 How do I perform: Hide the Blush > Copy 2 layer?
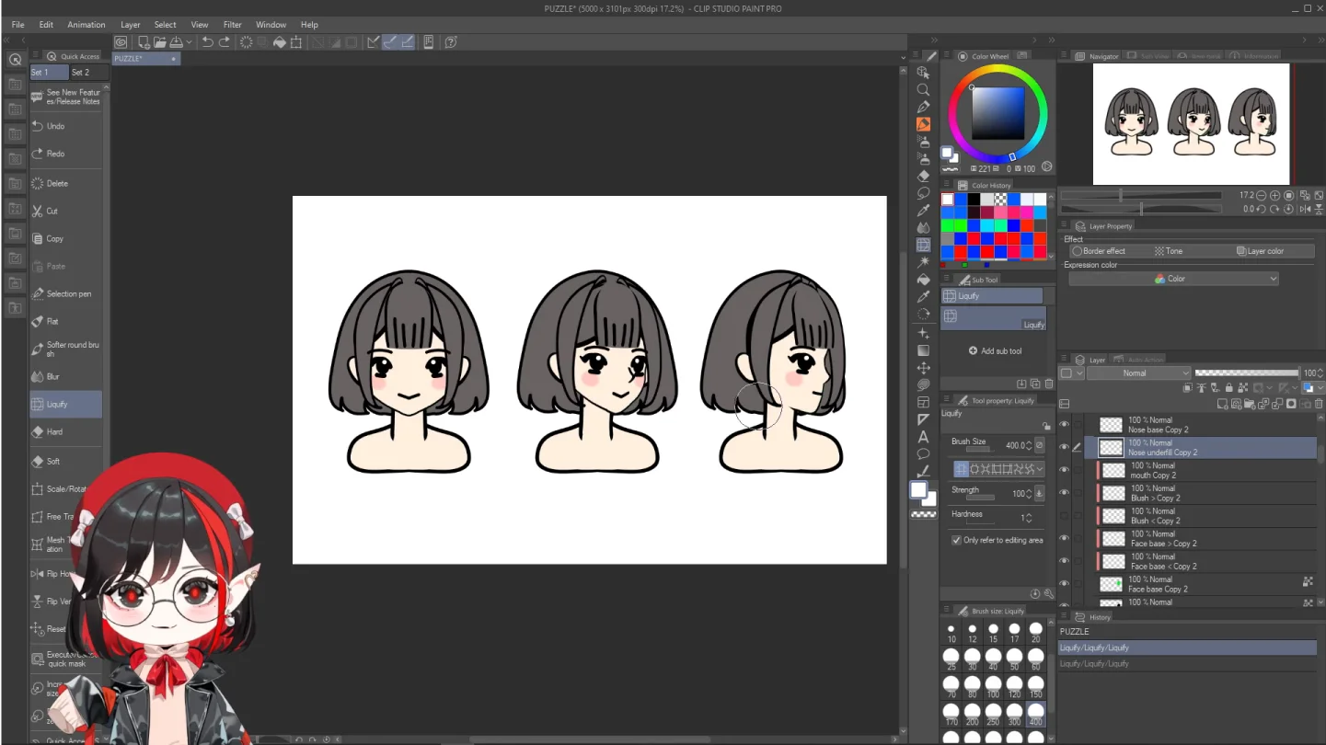pyautogui.click(x=1065, y=493)
